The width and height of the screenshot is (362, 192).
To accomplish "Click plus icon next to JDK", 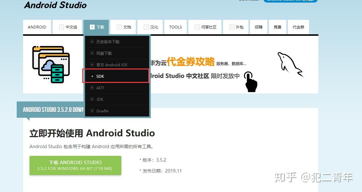I will click(x=92, y=99).
